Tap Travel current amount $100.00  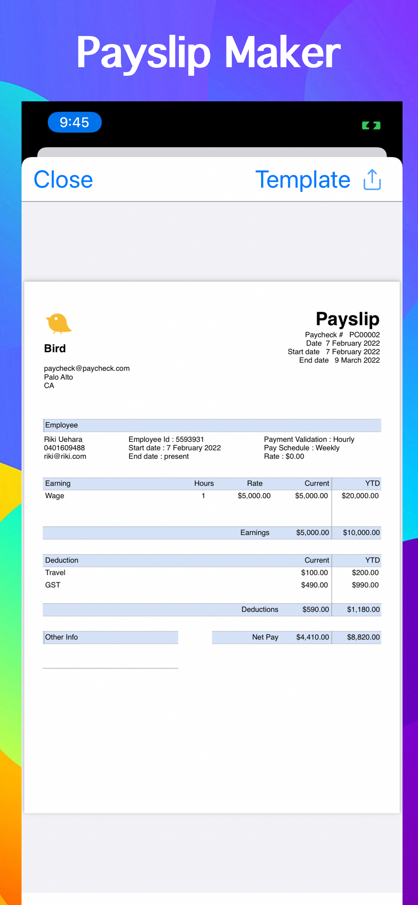314,573
